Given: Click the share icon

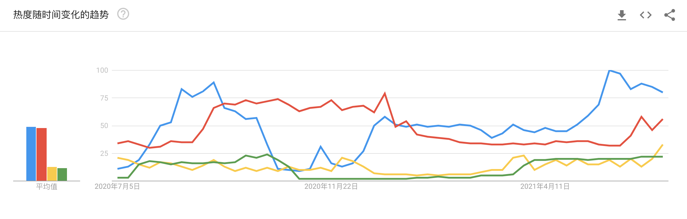Looking at the screenshot, I should 669,15.
